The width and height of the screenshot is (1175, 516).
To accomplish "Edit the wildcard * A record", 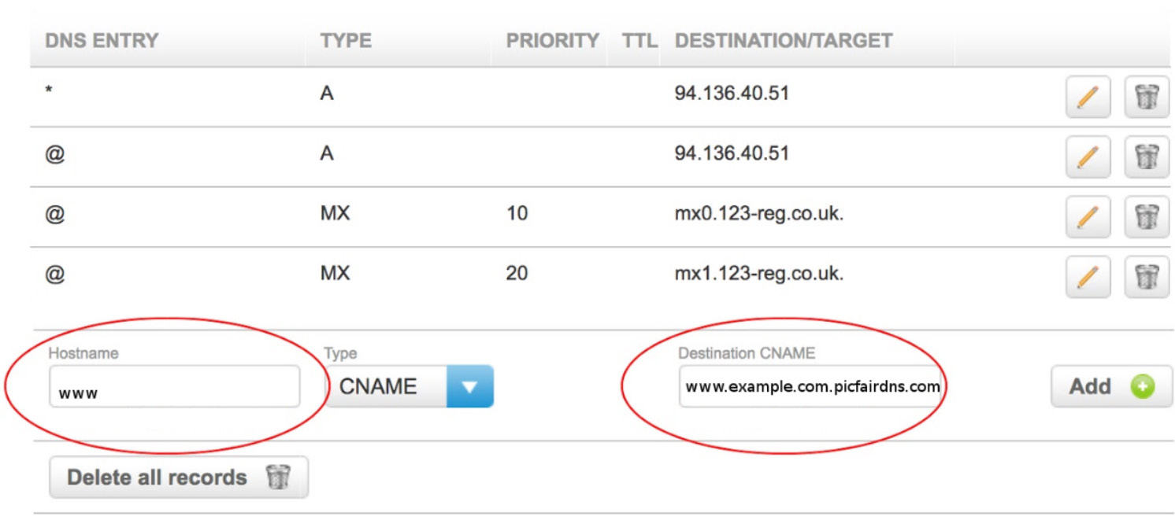I will (1088, 97).
